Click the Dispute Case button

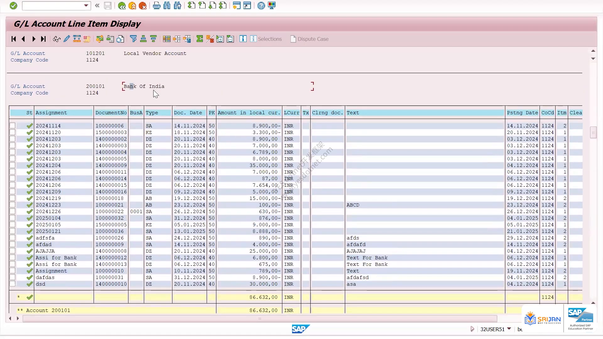click(x=309, y=39)
